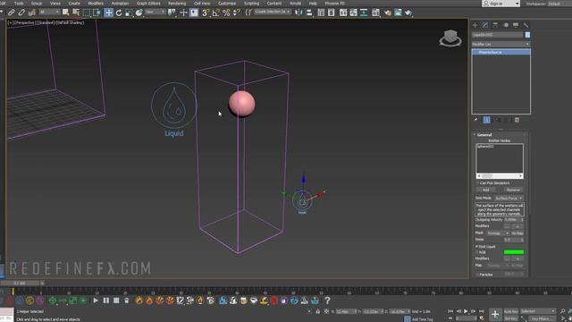Click the Remove emitter node button
The image size is (572, 322).
513,190
